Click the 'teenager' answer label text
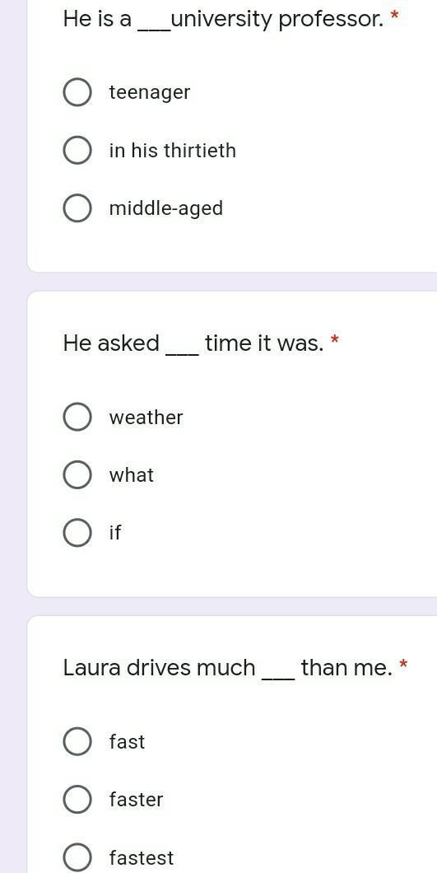This screenshot has height=873, width=437. point(149,92)
